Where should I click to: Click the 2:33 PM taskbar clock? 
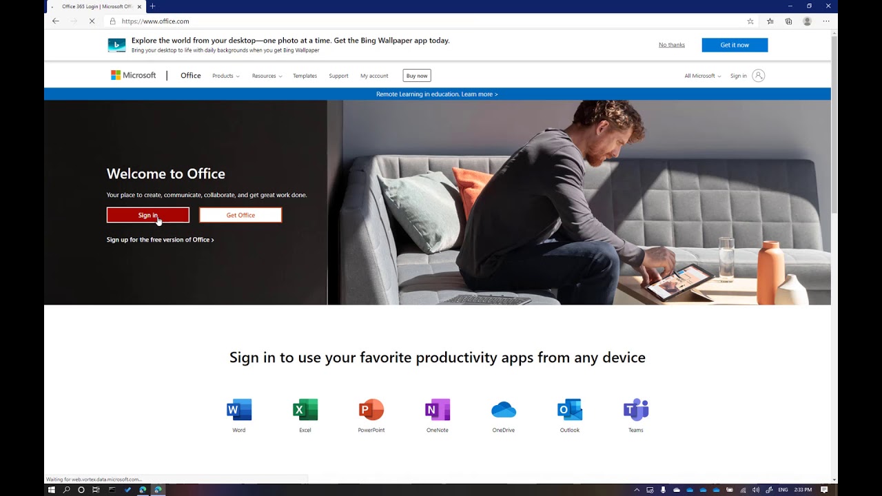tap(803, 490)
